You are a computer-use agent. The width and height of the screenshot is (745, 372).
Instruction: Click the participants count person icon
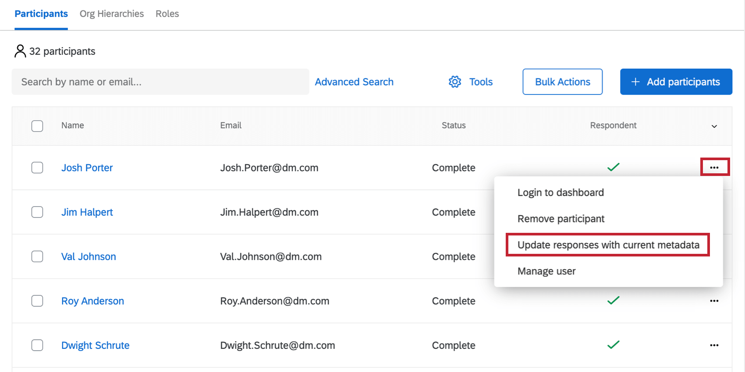[20, 51]
